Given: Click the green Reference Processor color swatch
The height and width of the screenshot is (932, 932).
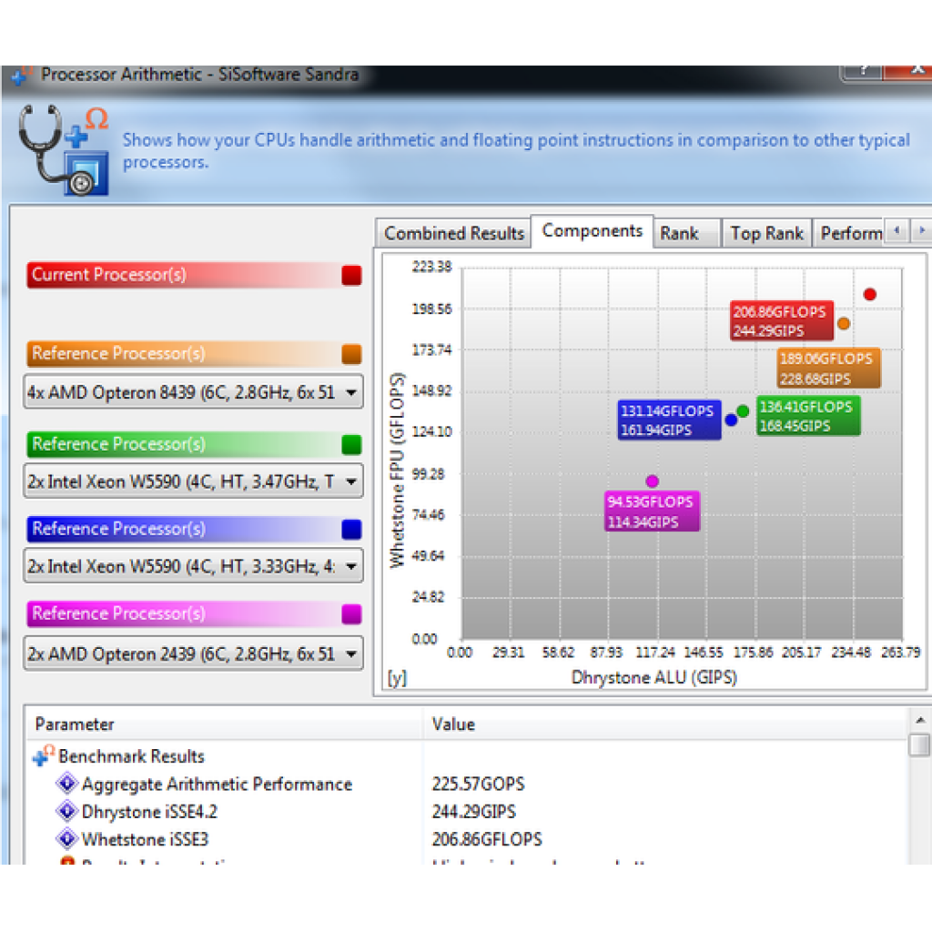Looking at the screenshot, I should point(351,444).
